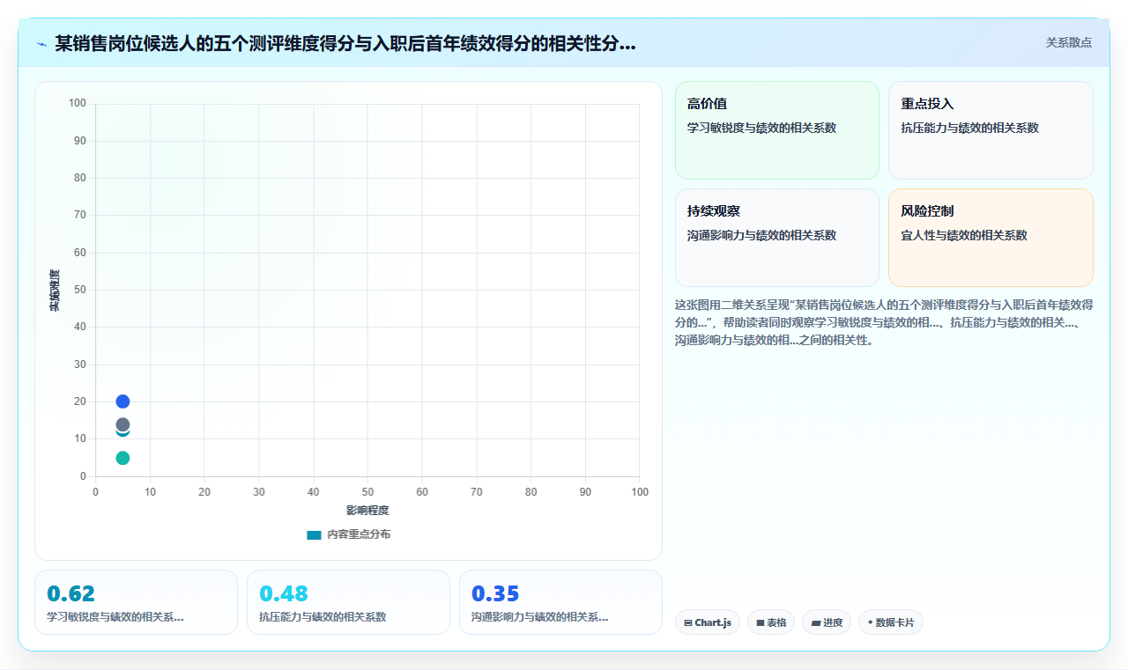Viewport: 1128px width, 670px height.
Task: Select the 表格 tag chip
Action: click(x=771, y=622)
